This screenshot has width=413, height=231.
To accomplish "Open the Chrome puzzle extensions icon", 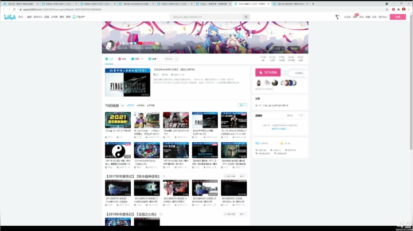I will coord(399,10).
